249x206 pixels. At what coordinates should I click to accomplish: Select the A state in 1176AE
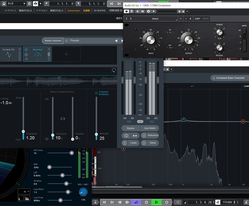click(x=186, y=19)
